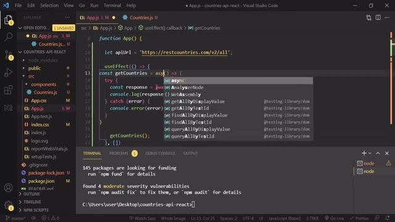Image resolution: width=395 pixels, height=222 pixels.
Task: Open the Edit menu
Action: pos(31,6)
